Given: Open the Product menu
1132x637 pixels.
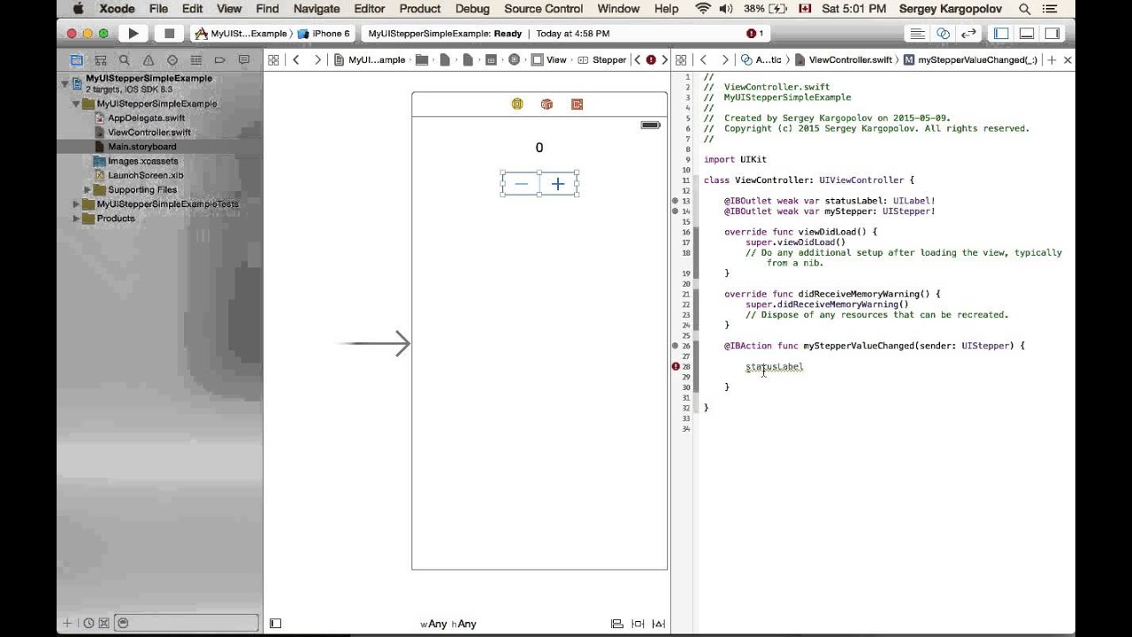Looking at the screenshot, I should [x=420, y=9].
